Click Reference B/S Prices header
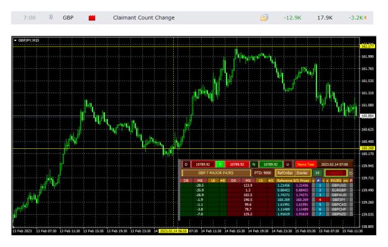Image resolution: width=388 pixels, height=247 pixels. point(293,181)
